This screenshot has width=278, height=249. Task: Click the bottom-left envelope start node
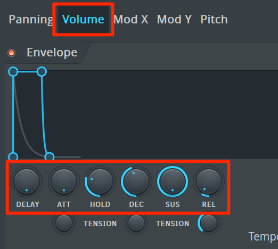(13, 156)
